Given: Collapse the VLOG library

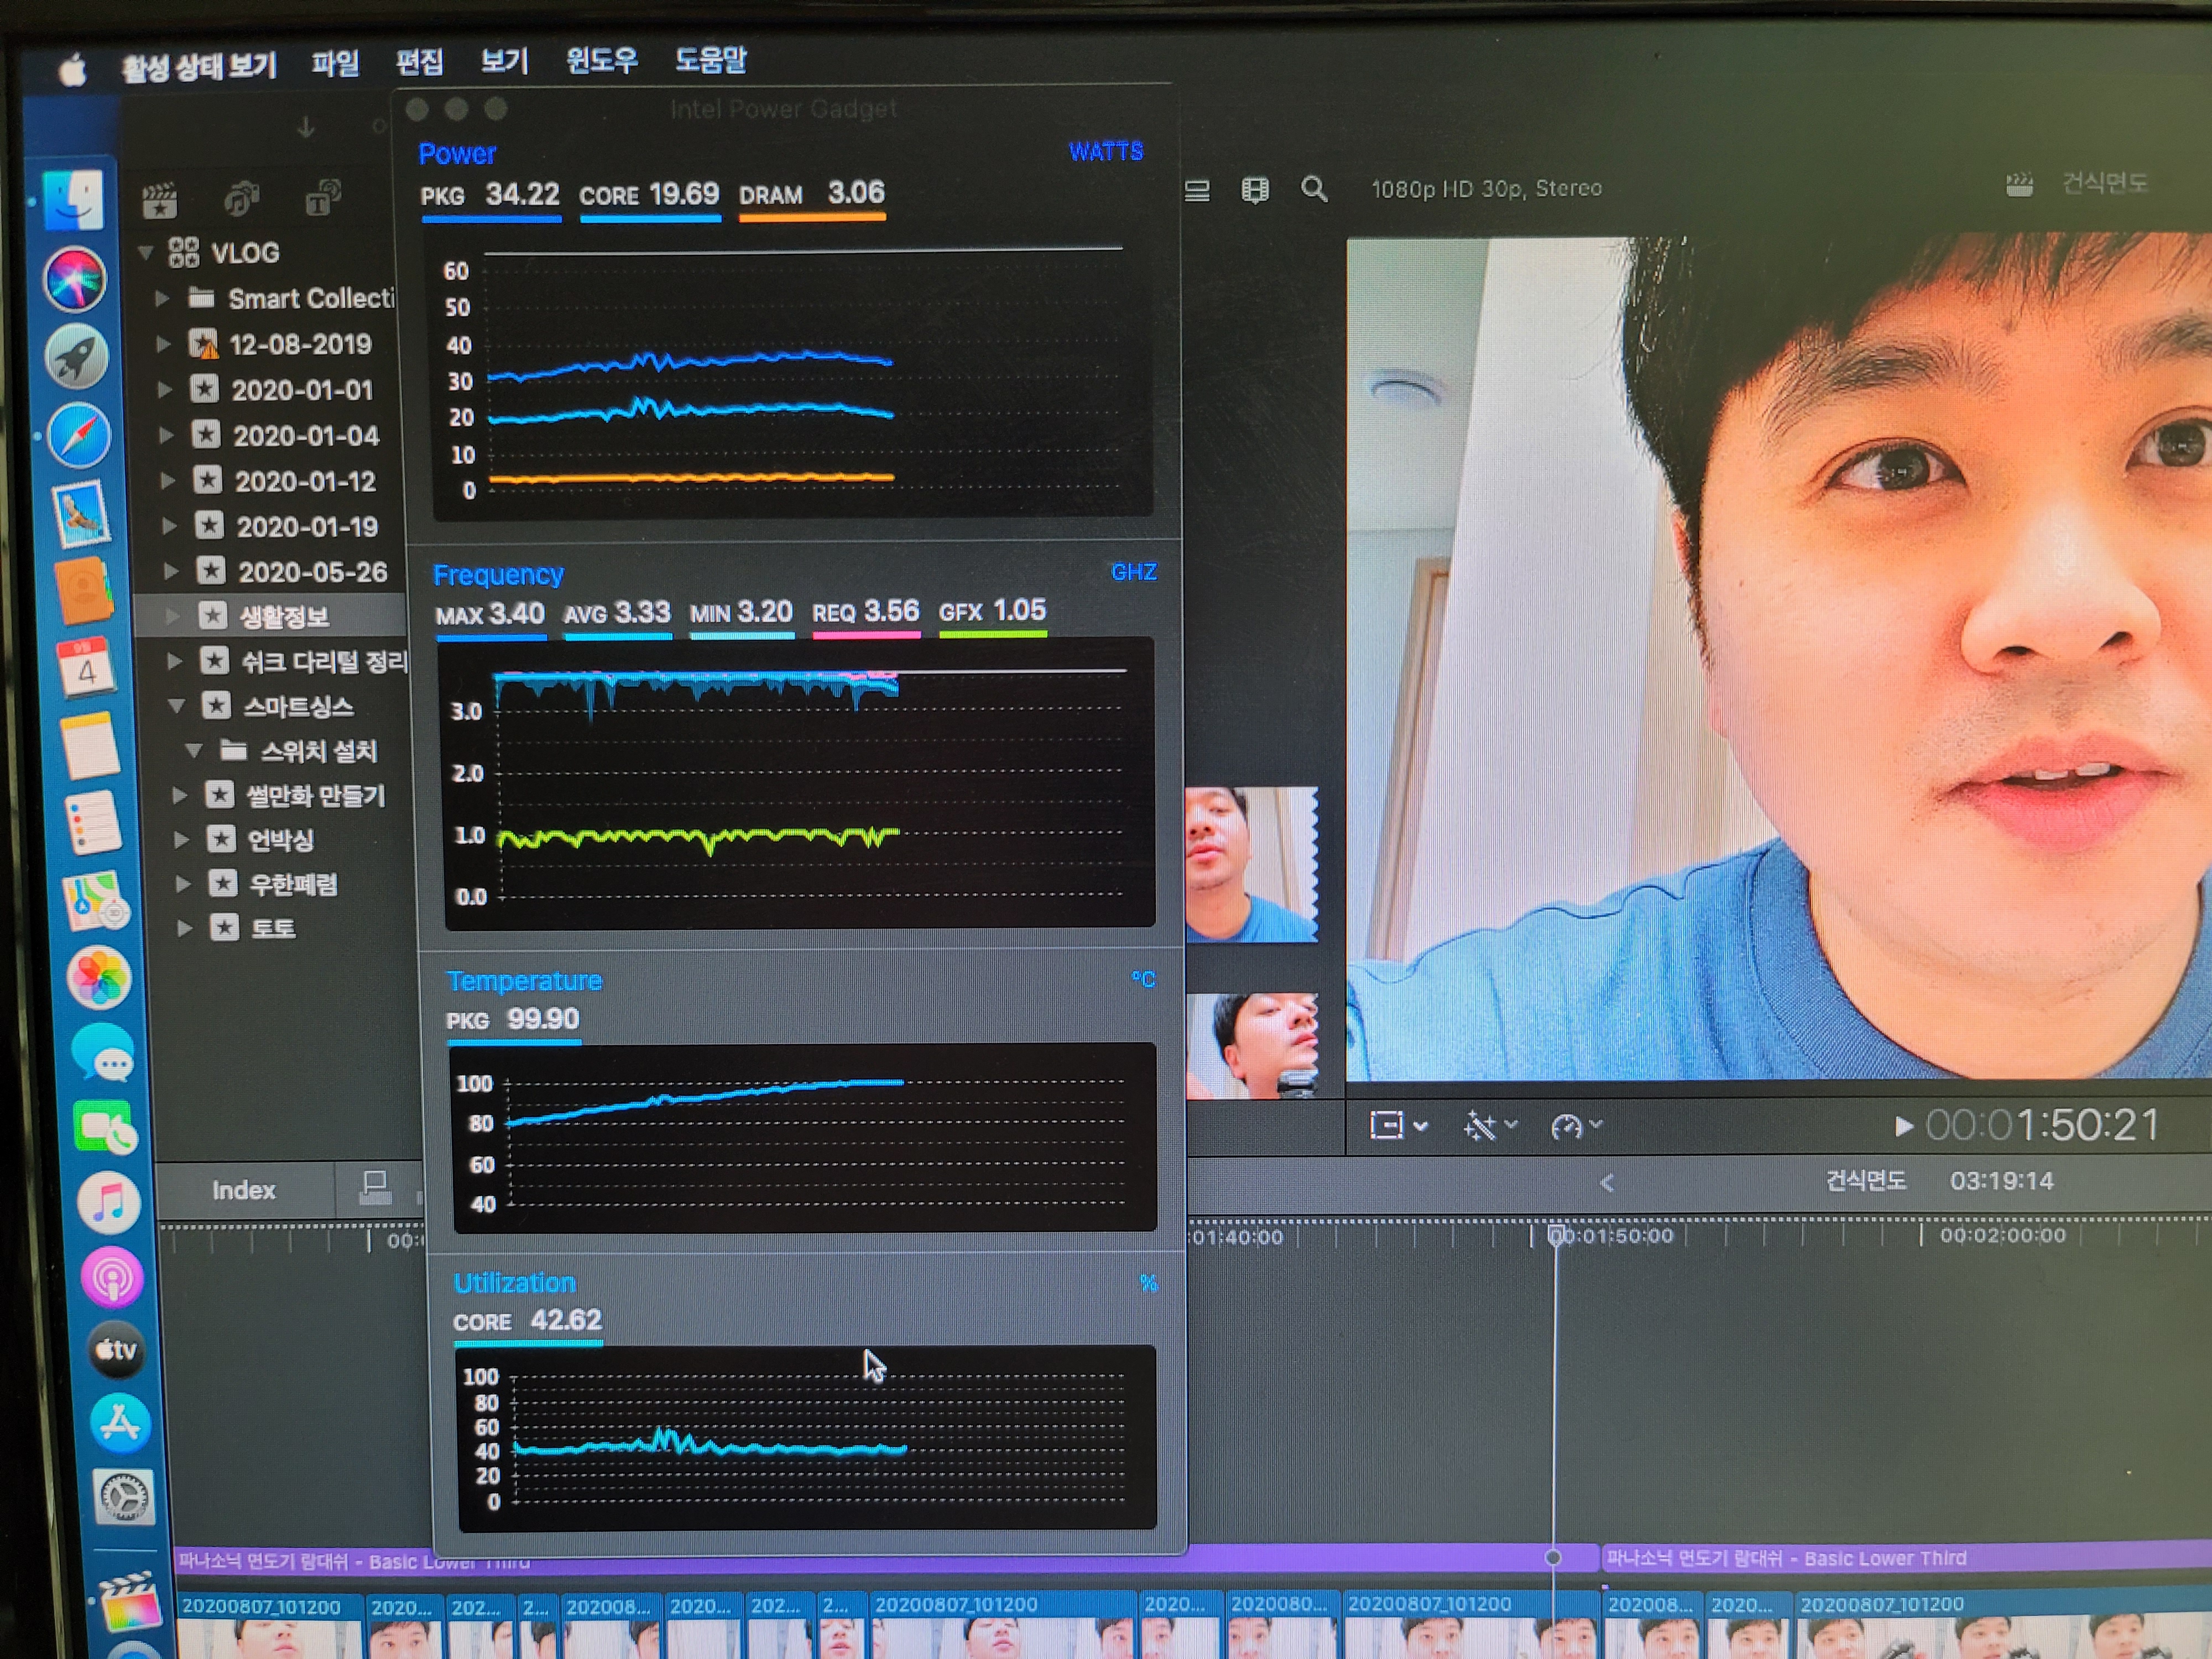Looking at the screenshot, I should point(146,252).
